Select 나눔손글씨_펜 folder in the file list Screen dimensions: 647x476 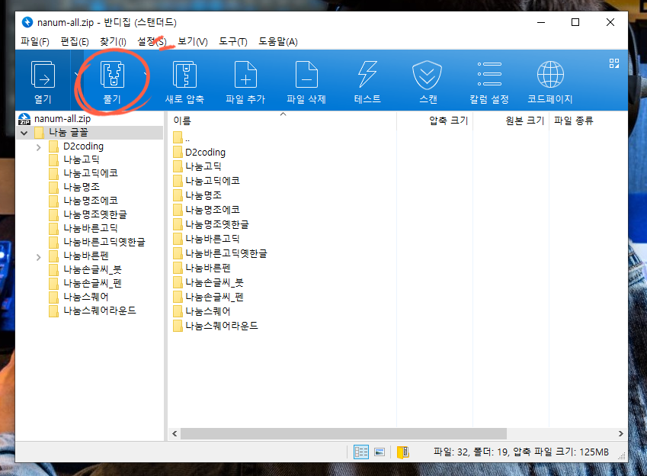tap(208, 297)
